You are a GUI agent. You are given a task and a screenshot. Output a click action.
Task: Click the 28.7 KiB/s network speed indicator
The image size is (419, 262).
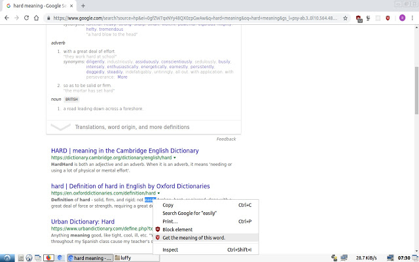click(x=367, y=258)
